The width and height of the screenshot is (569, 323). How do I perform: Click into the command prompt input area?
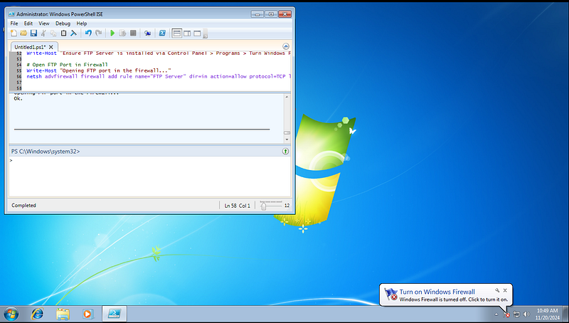149,176
